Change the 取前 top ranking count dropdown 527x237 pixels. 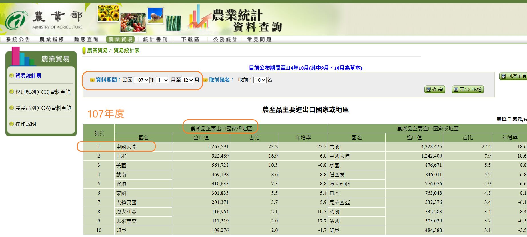pyautogui.click(x=260, y=80)
